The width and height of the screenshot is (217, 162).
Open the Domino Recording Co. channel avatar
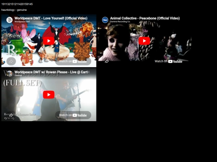coord(105,20)
